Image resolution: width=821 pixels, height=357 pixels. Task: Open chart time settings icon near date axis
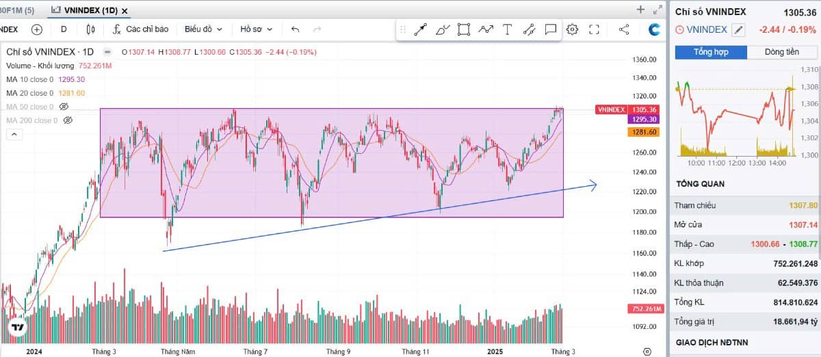[647, 351]
